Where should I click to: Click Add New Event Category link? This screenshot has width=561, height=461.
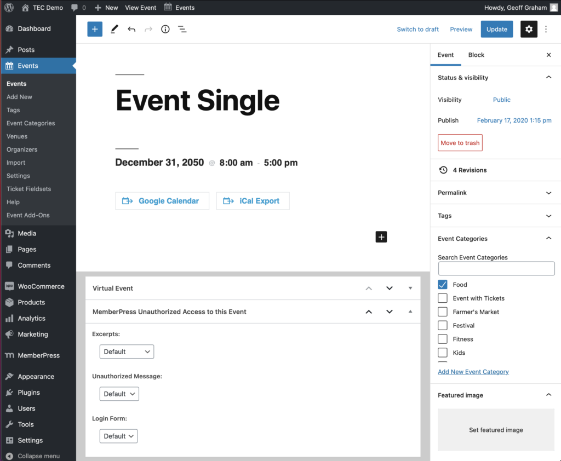473,372
